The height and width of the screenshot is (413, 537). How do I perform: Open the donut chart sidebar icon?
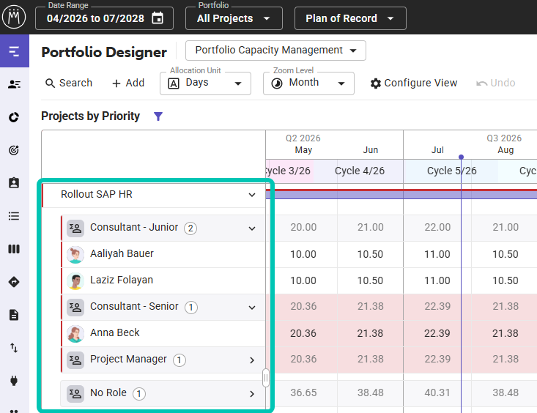click(x=14, y=117)
